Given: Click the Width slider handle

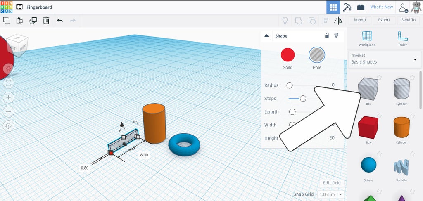Looking at the screenshot, I should click(292, 125).
